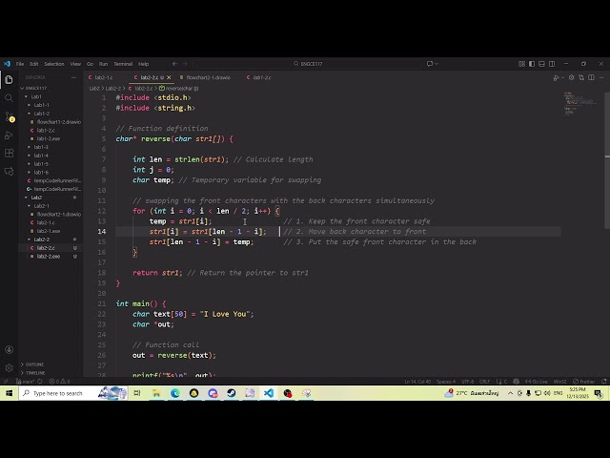Open the Extensions view
Viewport: 610px width, 458px height.
[9, 153]
